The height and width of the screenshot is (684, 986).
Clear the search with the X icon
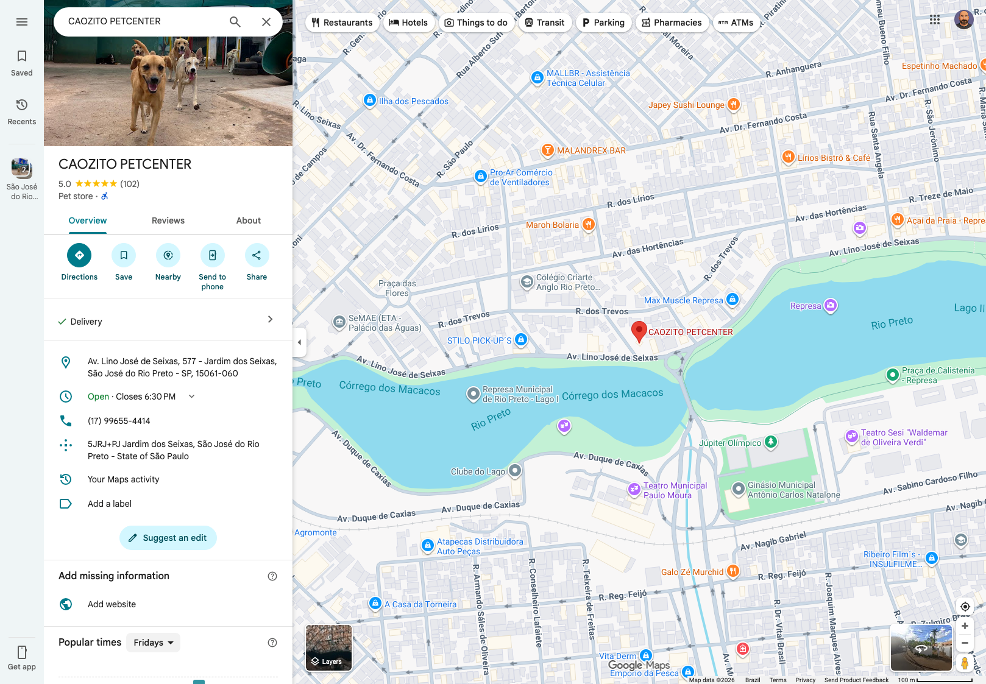(266, 22)
